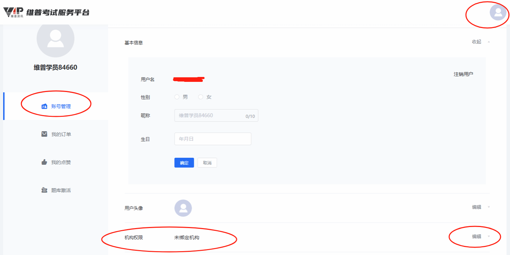Open 我的订单 in sidebar menu

click(61, 134)
